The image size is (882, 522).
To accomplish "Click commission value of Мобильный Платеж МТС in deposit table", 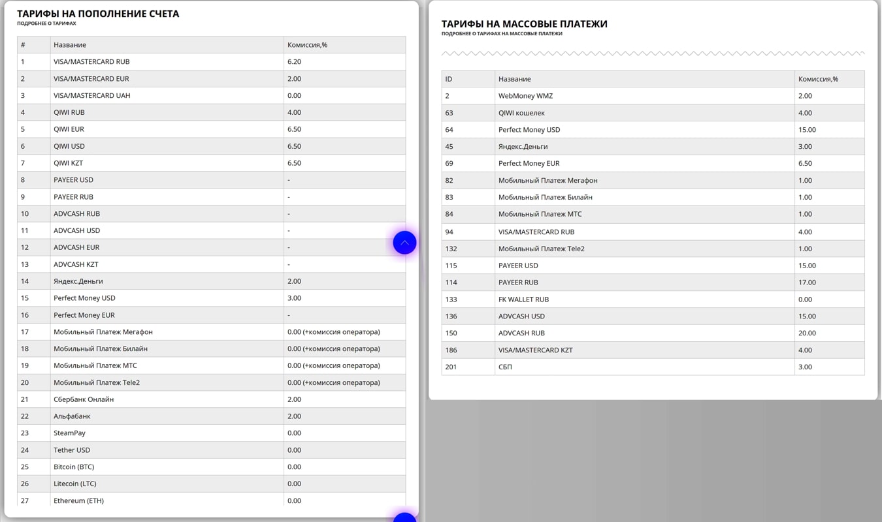I will coord(334,366).
